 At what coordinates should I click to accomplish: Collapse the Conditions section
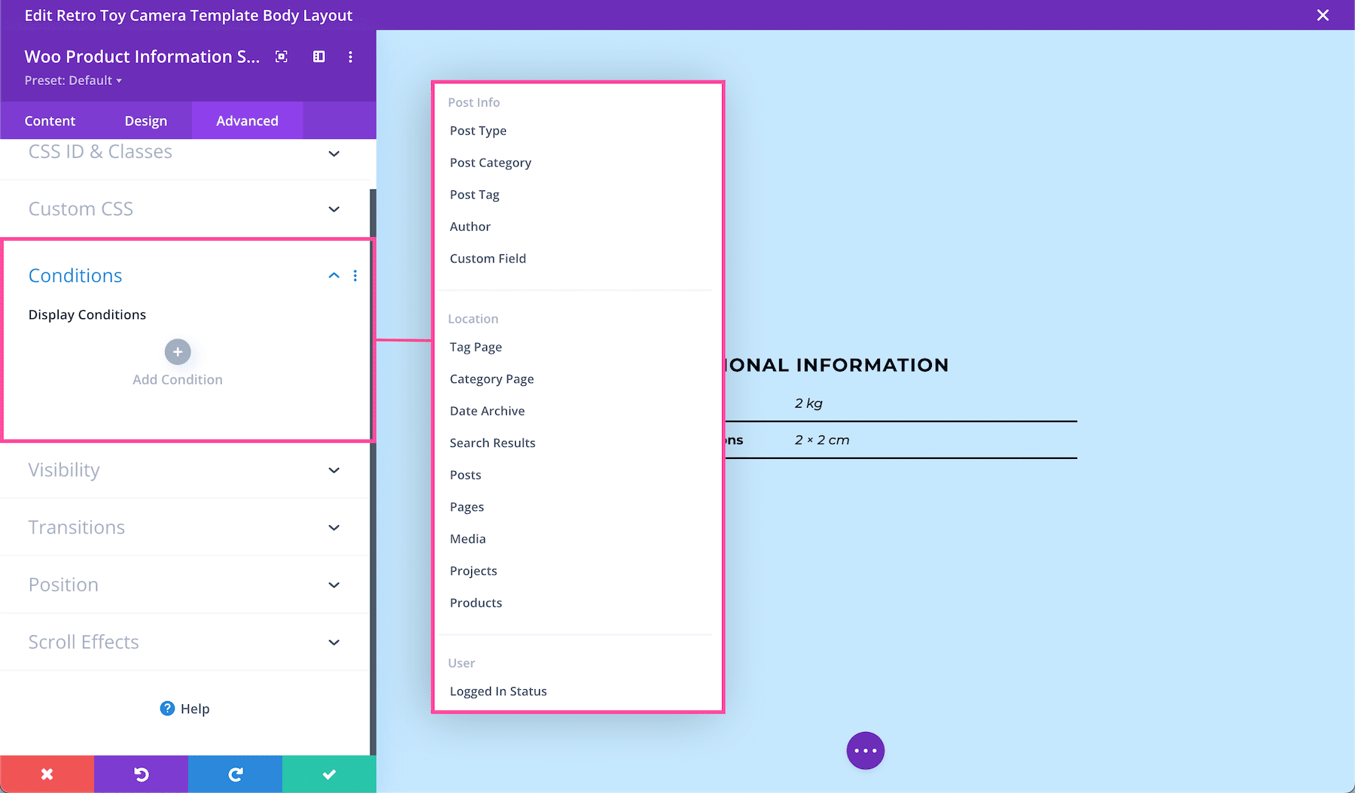point(333,275)
